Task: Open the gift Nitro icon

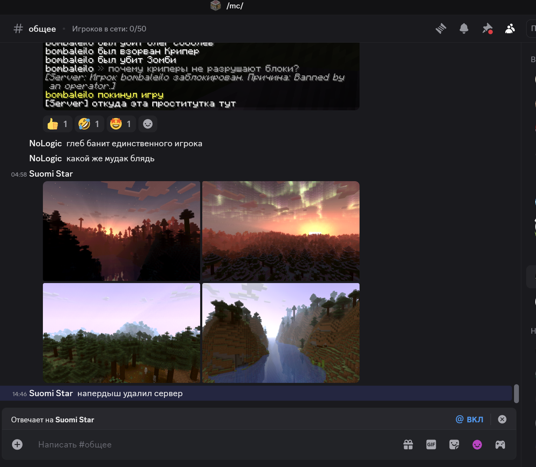Action: point(408,444)
